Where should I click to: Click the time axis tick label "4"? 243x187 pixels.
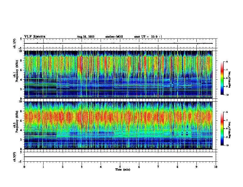pos(101,167)
